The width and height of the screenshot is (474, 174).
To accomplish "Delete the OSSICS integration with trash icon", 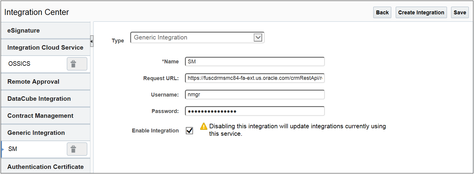I will (x=77, y=64).
